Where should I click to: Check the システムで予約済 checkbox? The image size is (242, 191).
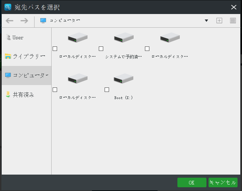[x=101, y=49]
